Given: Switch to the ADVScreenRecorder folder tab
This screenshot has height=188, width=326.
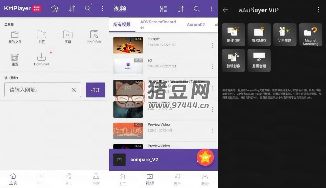Looking at the screenshot, I should [158, 25].
